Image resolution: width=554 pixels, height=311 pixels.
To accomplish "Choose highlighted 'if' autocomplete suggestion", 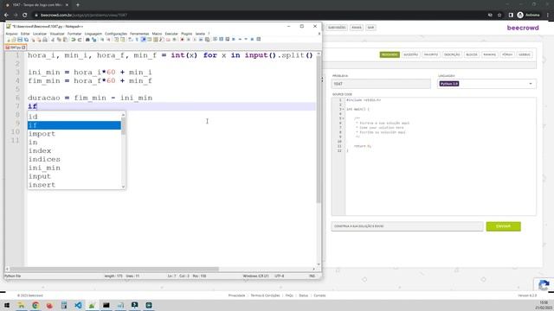I will 74,125.
